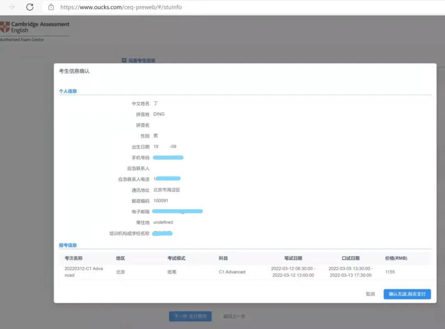Click the 培训机构或学校名称 label

point(129,233)
